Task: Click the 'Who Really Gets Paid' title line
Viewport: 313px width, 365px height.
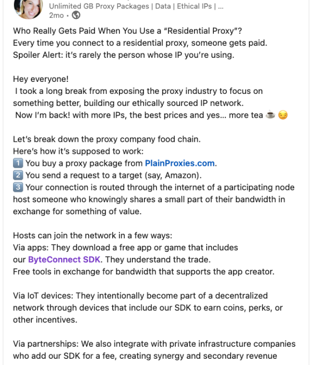Action: 130,31
